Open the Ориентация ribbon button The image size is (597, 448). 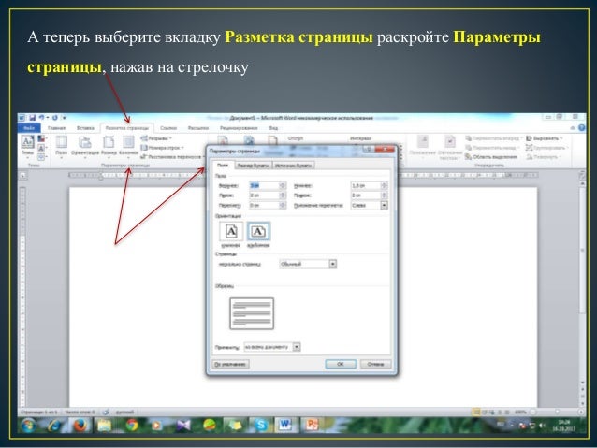85,146
